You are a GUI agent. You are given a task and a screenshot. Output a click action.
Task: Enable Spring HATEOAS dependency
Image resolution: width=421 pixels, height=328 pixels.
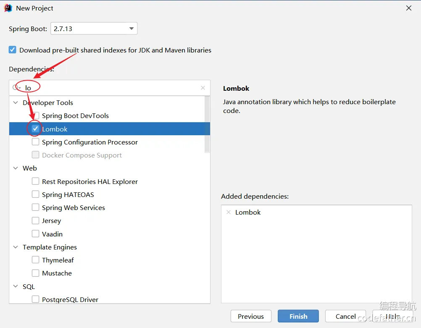(35, 194)
